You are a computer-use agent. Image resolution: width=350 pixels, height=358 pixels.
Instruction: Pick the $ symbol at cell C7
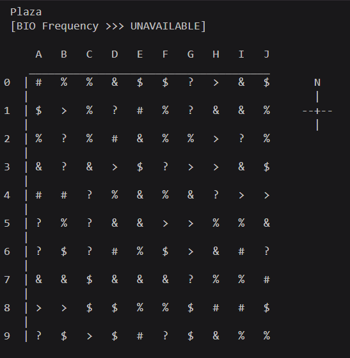pos(89,280)
